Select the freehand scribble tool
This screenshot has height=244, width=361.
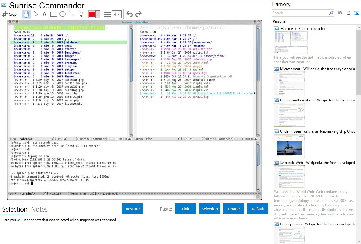pos(81,14)
